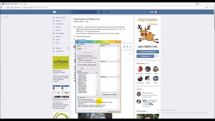Open subscriber Иван's avatar
The width and height of the screenshot is (215, 121).
tap(156, 78)
